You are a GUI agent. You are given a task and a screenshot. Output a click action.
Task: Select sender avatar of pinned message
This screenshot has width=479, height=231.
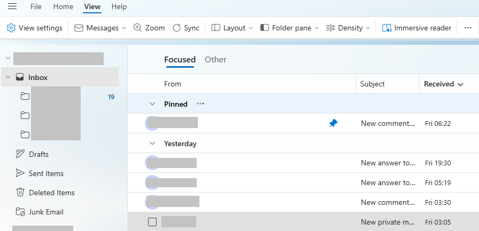[x=152, y=123]
